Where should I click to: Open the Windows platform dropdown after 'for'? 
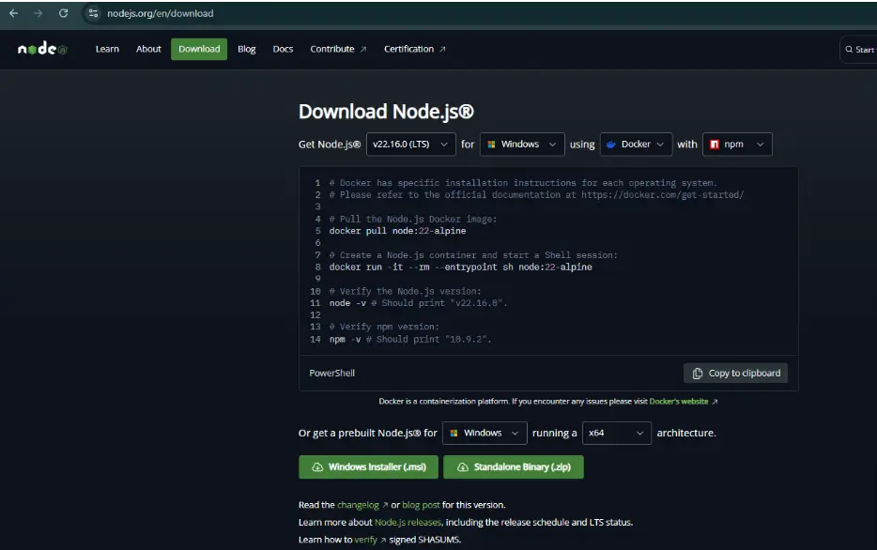point(522,145)
